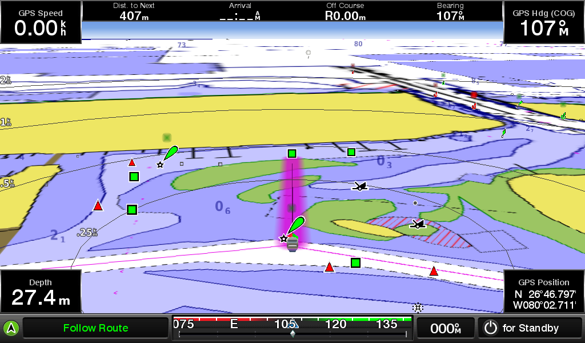Select the Depth 27.4 m readout
Viewport: 585px width, 343px height.
[41, 292]
